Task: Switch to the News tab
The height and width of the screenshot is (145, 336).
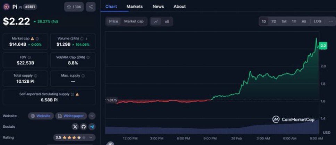Action: pos(158,7)
